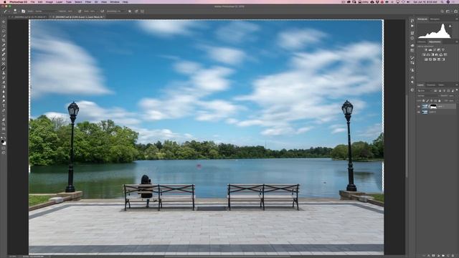Add a Curves adjustment layer
The image size is (459, 258).
(435, 49)
